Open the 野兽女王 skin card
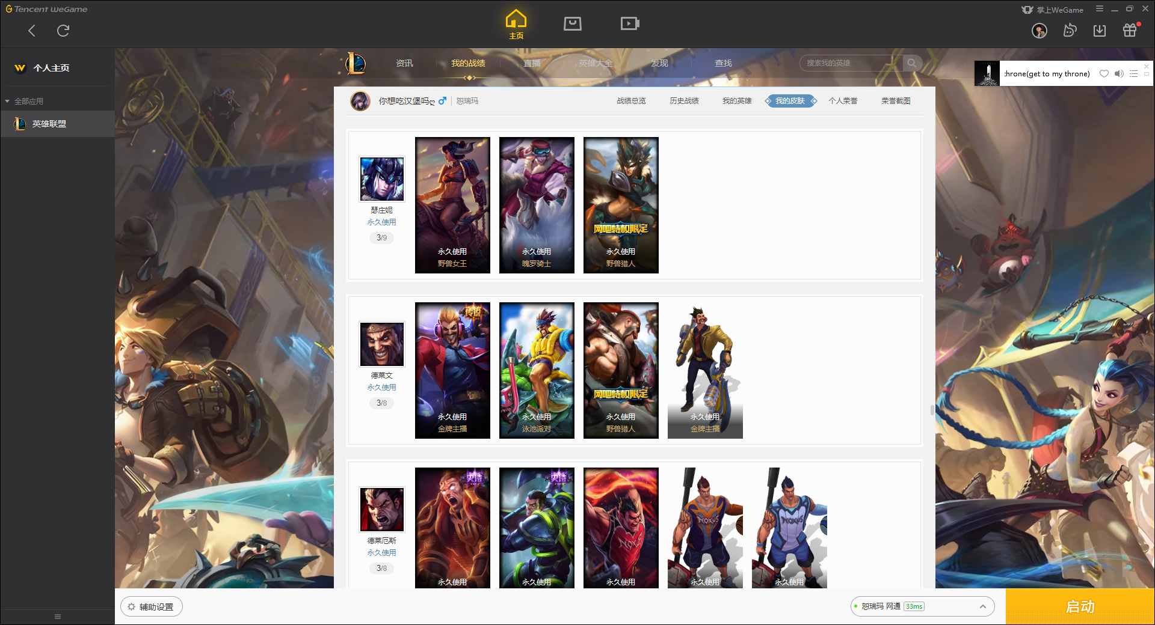 pos(452,205)
